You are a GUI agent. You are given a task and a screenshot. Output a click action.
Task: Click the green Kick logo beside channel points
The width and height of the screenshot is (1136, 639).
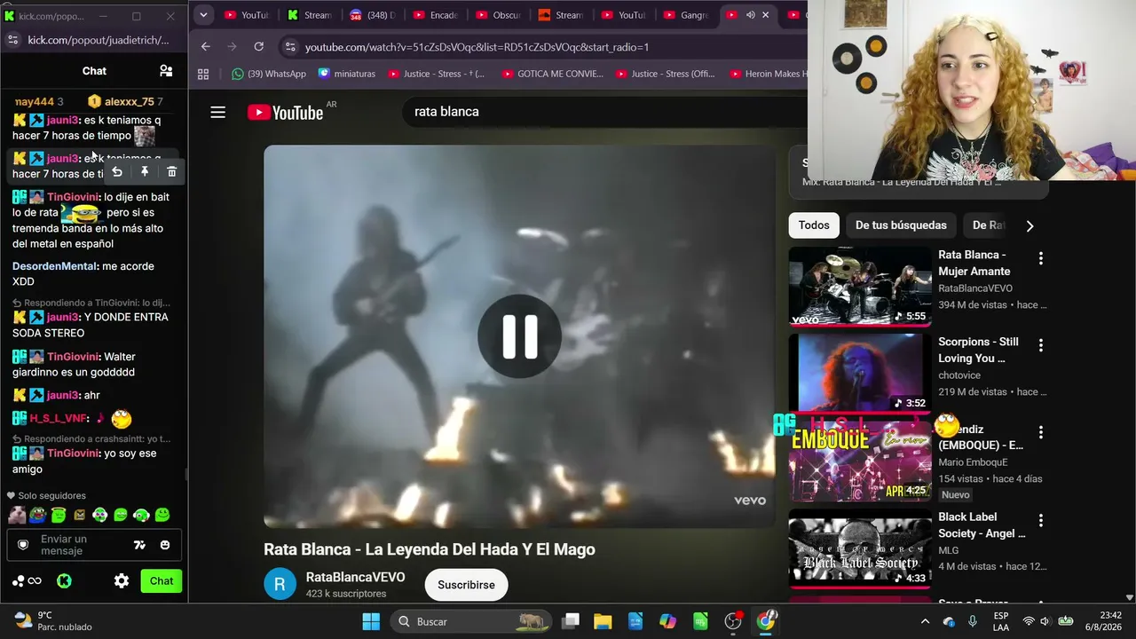coord(64,581)
